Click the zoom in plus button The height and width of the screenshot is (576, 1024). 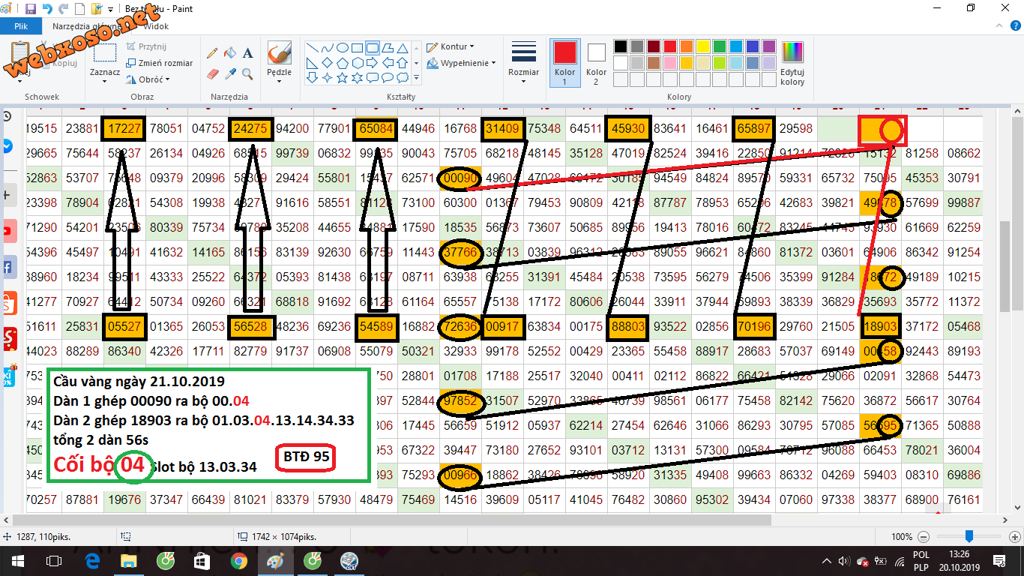1014,536
